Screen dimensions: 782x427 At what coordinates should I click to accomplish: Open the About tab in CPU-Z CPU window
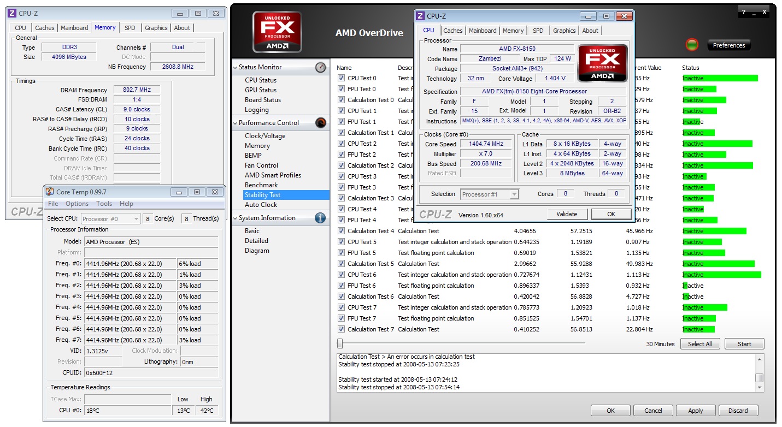[x=590, y=31]
